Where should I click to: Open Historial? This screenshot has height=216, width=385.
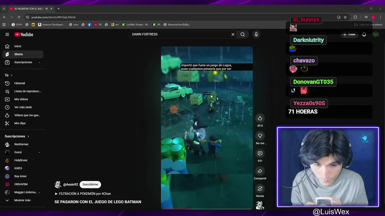23,83
